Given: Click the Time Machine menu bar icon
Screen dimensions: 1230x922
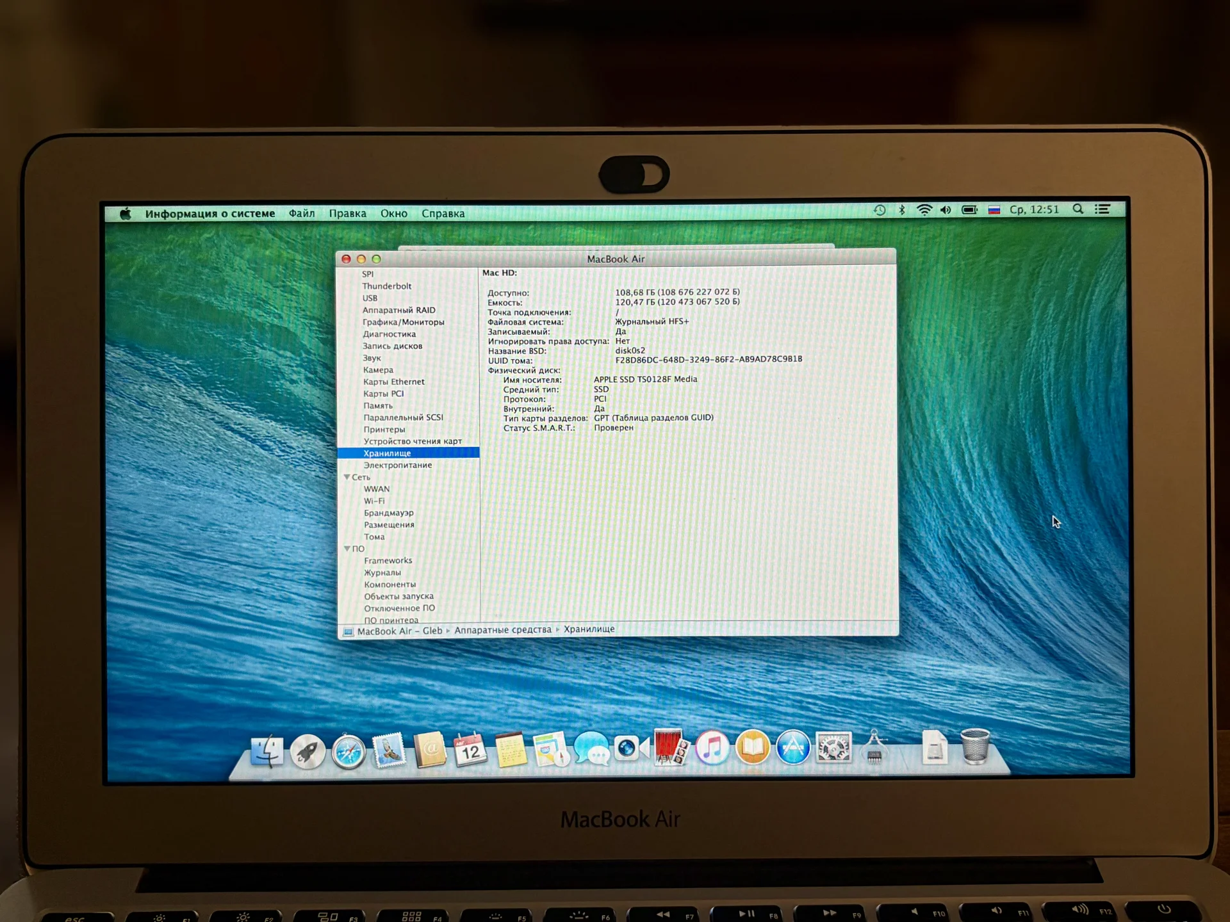Looking at the screenshot, I should (880, 210).
